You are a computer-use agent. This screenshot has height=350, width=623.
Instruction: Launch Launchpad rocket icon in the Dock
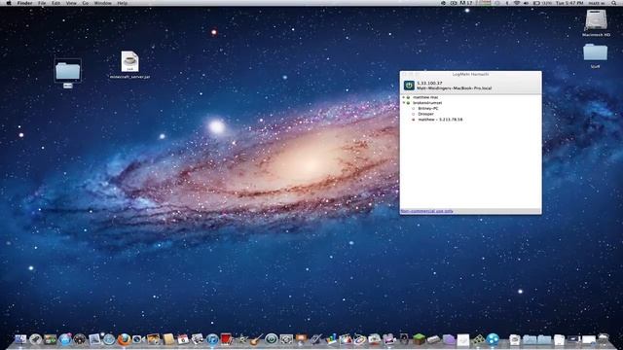pyautogui.click(x=35, y=339)
